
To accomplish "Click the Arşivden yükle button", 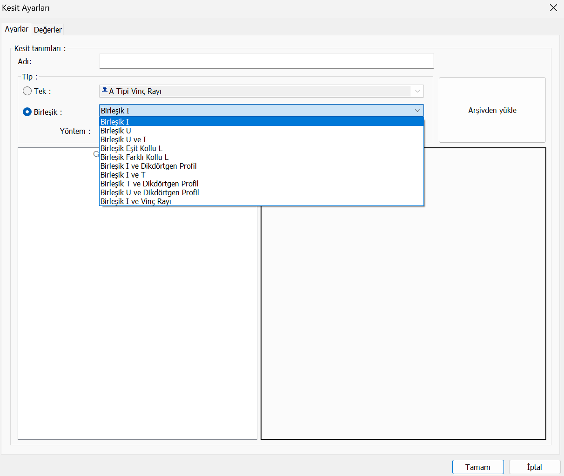I will (492, 110).
